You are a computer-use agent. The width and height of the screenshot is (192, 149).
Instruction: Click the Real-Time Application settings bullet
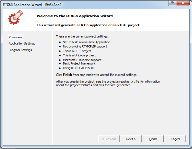pos(87,42)
